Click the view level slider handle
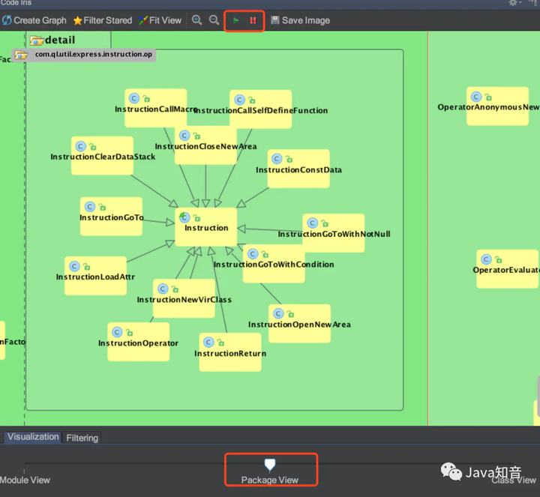This screenshot has height=497, width=540. point(270,464)
